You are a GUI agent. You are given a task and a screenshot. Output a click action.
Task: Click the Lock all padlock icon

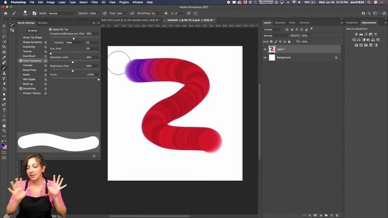click(x=289, y=42)
